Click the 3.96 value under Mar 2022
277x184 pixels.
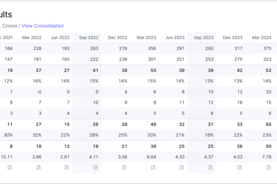37,157
